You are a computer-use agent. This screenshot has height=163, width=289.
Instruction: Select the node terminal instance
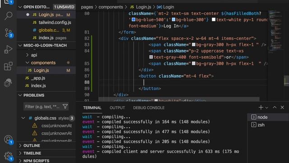268,117
